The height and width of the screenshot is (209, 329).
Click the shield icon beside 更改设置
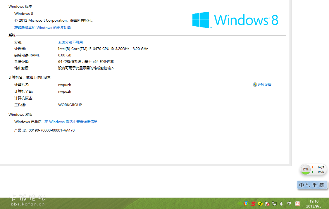(255, 85)
